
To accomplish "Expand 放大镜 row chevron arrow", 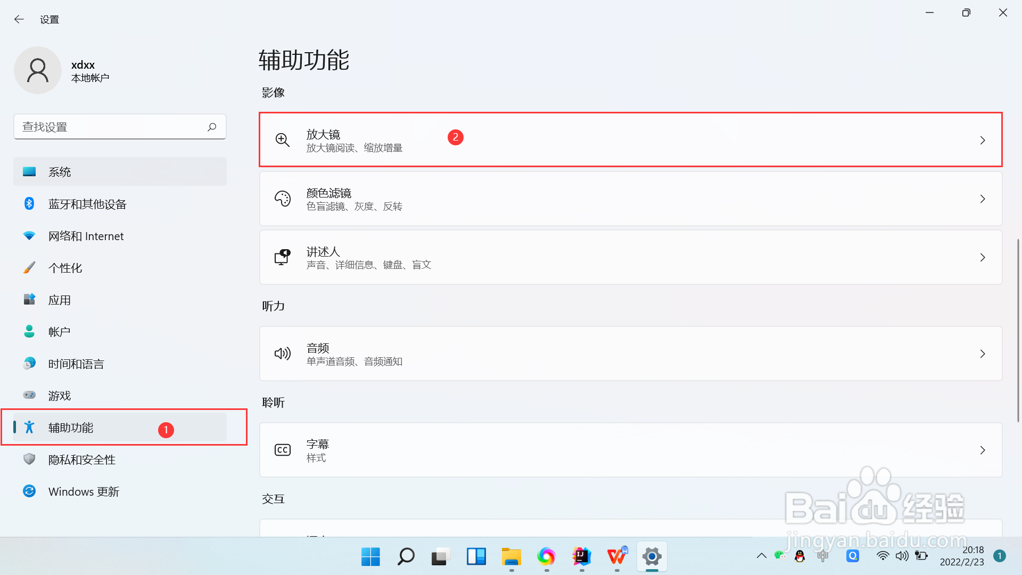I will [x=983, y=140].
